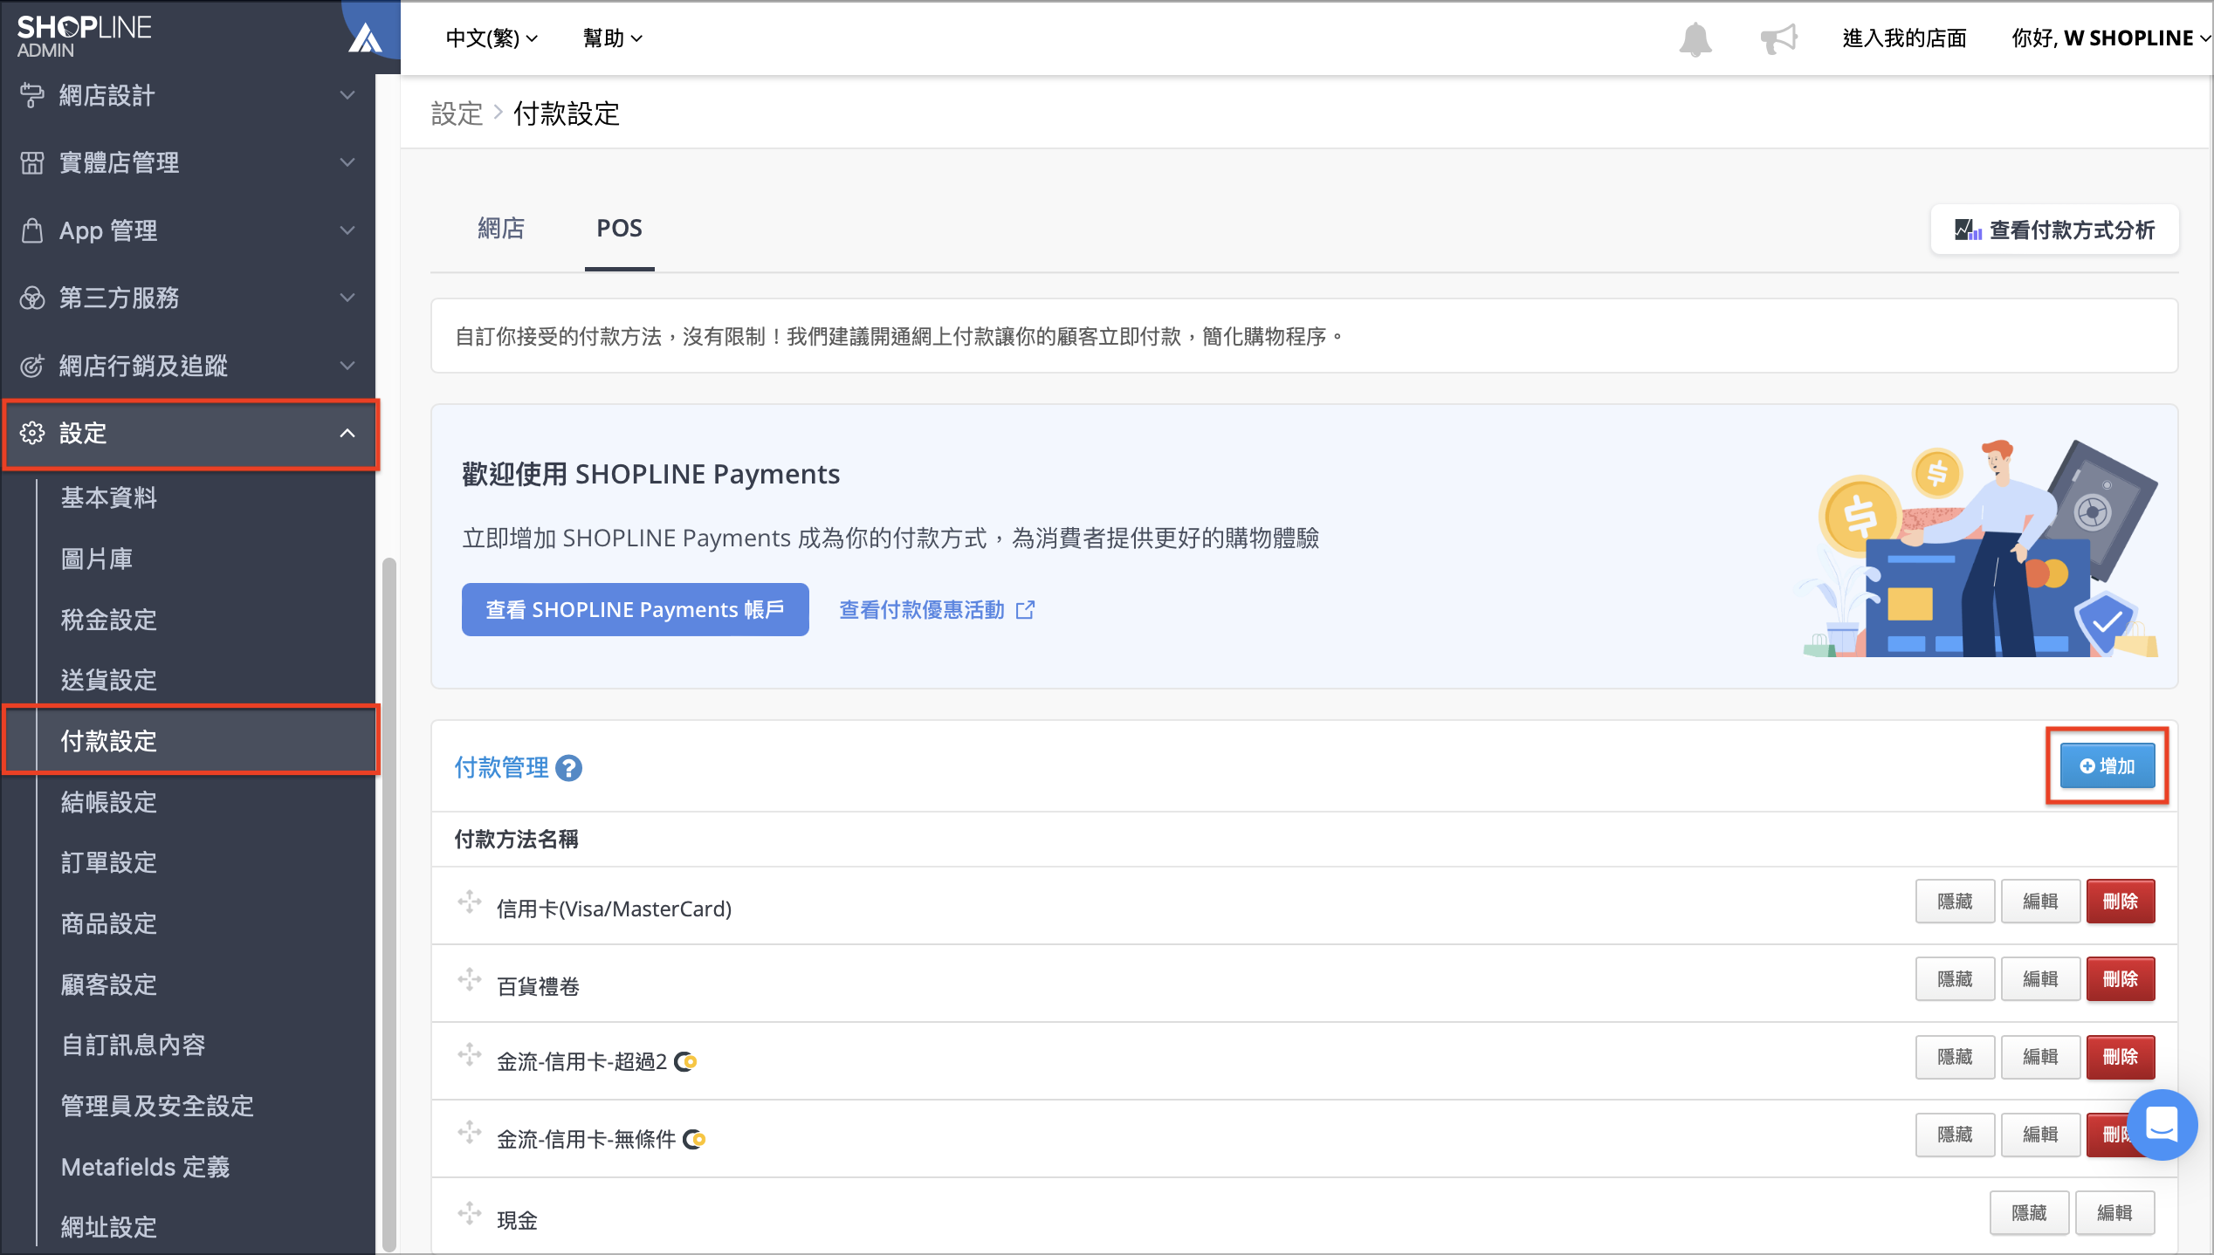Open the 查看付款優惠活動 link
This screenshot has width=2214, height=1255.
point(937,609)
